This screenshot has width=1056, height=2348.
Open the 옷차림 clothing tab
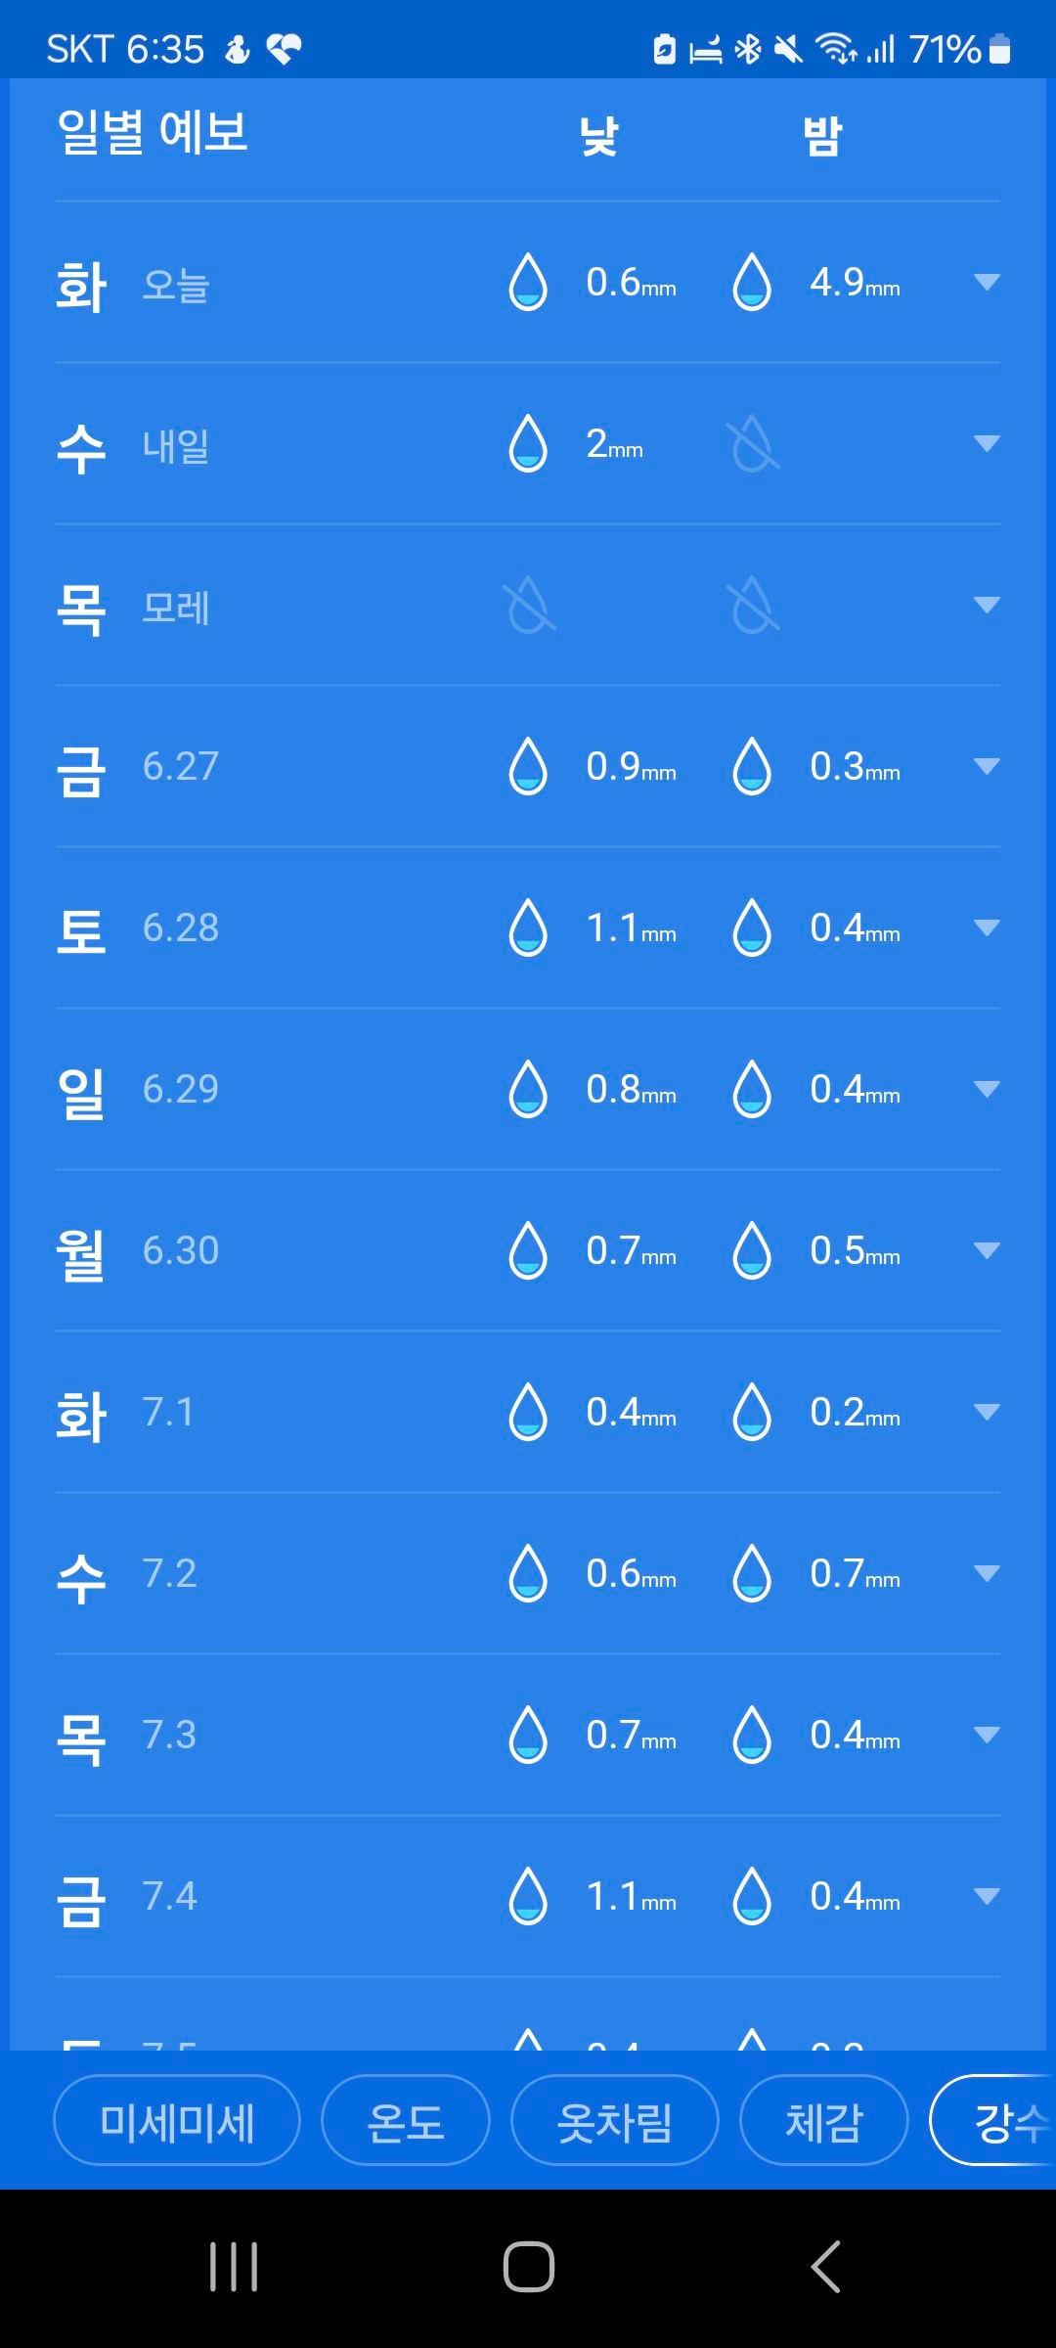point(614,2120)
